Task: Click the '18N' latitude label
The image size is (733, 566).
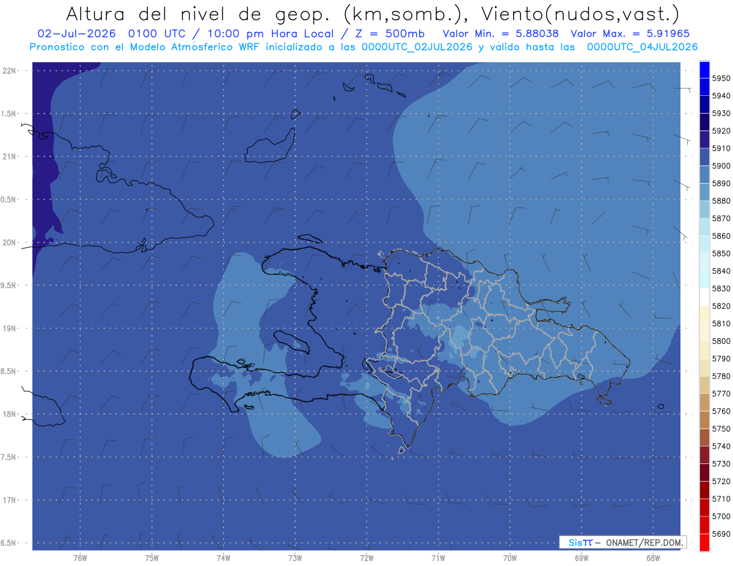Action: click(10, 415)
